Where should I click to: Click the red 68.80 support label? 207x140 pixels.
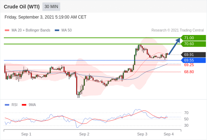[189, 72]
